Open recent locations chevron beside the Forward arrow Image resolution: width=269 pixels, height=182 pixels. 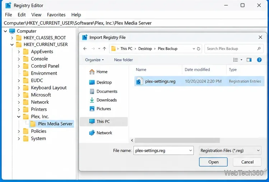[x=99, y=49]
